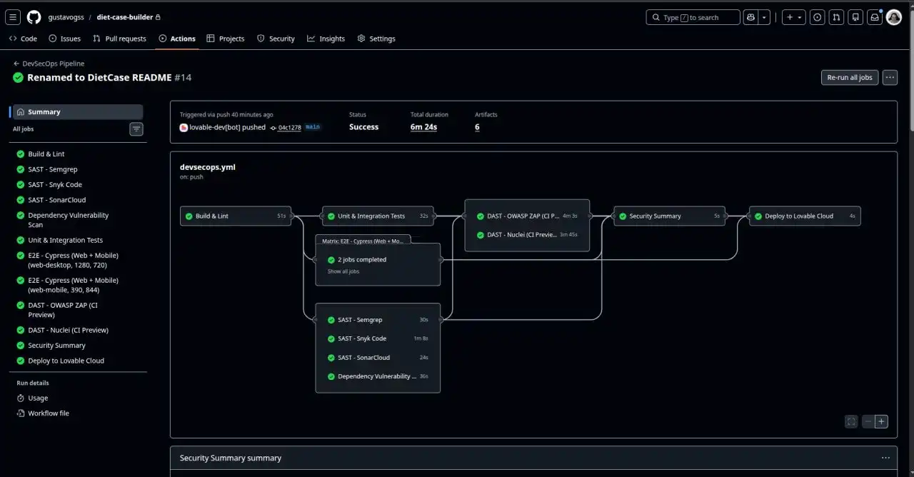Click the lovable-dev[bot] avatar icon
The height and width of the screenshot is (477, 914).
pos(184,128)
